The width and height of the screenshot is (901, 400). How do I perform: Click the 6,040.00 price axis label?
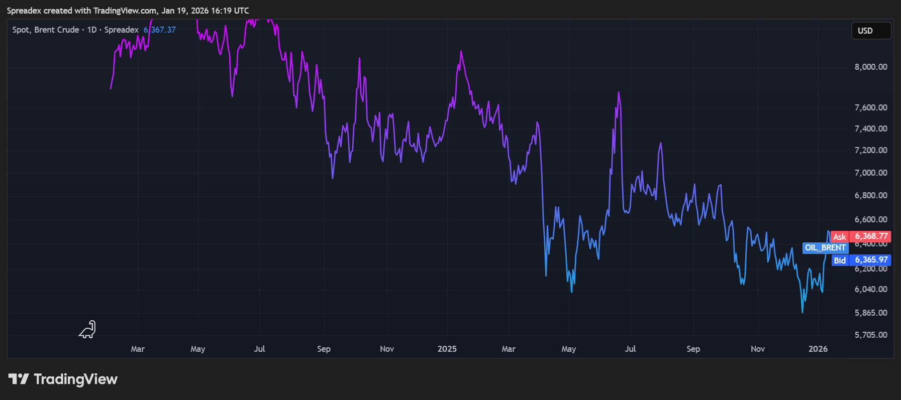871,289
